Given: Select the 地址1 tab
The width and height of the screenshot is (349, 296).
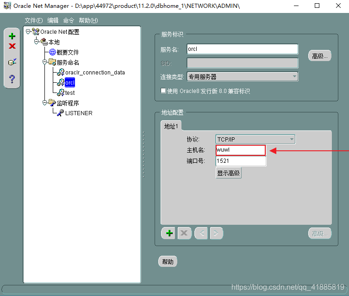Looking at the screenshot, I should coord(171,126).
